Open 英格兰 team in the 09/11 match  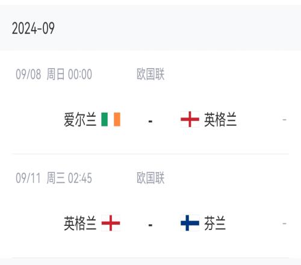point(80,223)
